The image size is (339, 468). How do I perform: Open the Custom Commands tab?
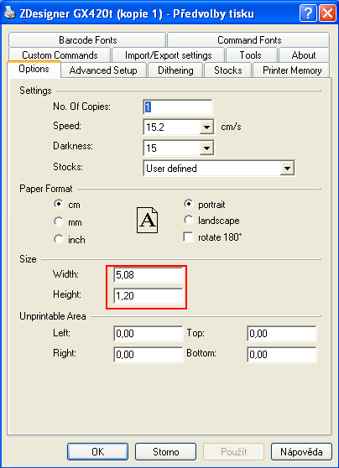coord(60,55)
